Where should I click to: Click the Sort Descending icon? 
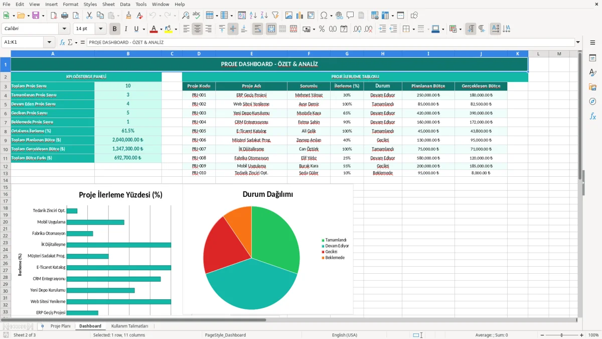264,16
